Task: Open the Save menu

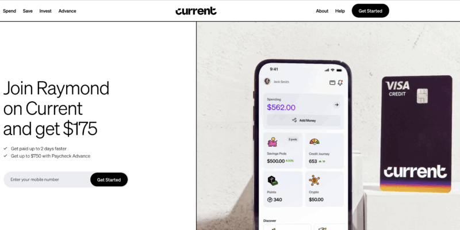Action: click(28, 11)
